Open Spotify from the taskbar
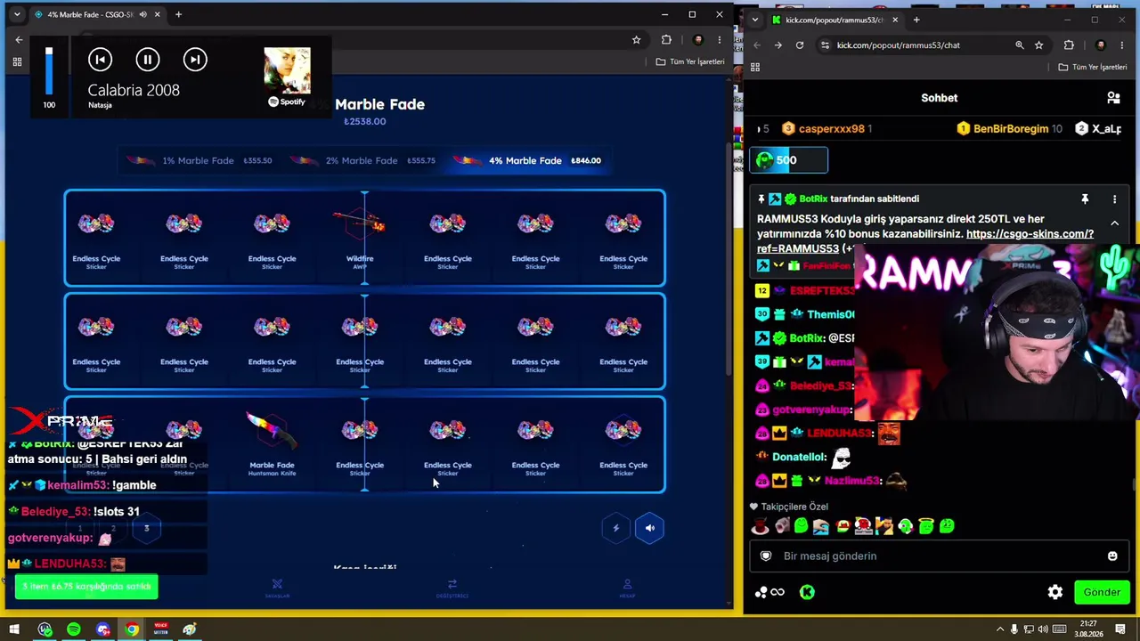 coord(74,629)
